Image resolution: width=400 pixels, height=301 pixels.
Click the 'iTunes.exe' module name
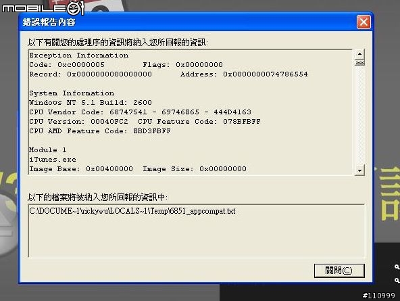click(53, 160)
